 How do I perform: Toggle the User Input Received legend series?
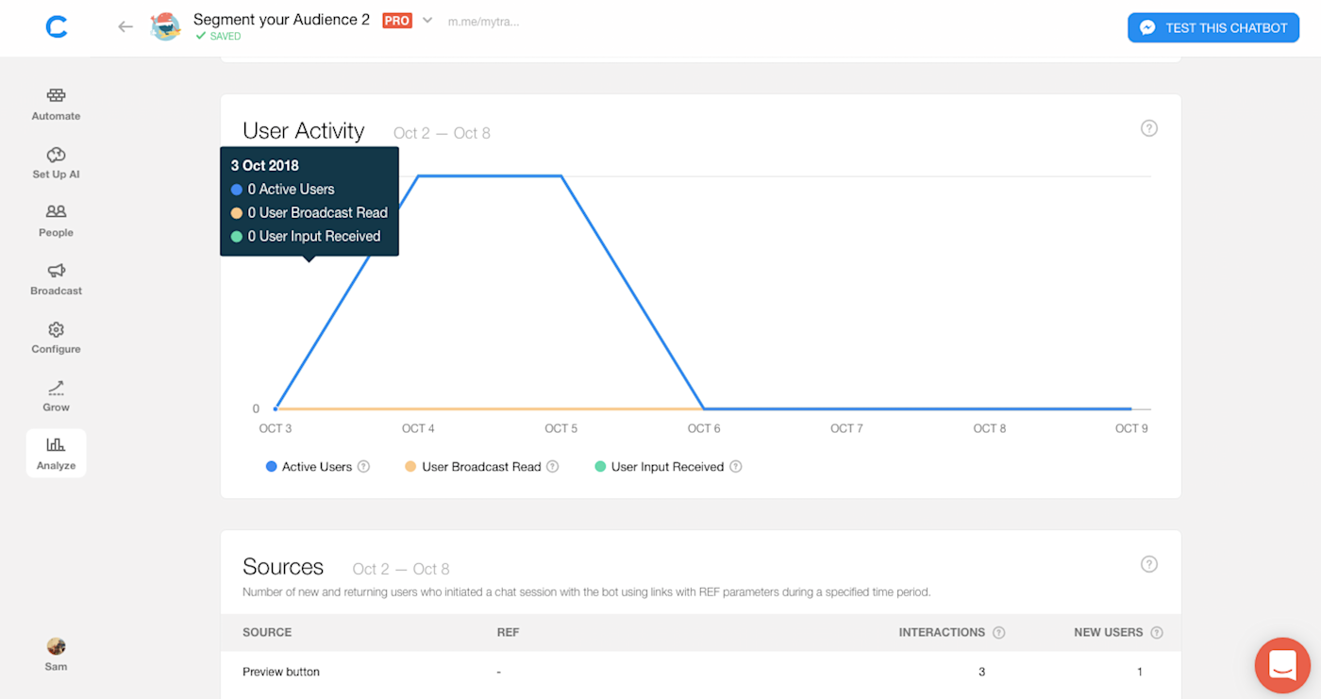point(659,467)
